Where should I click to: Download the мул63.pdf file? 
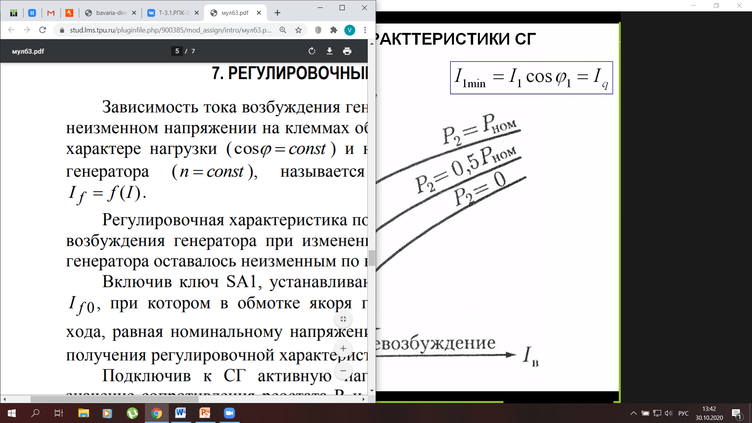coord(329,51)
